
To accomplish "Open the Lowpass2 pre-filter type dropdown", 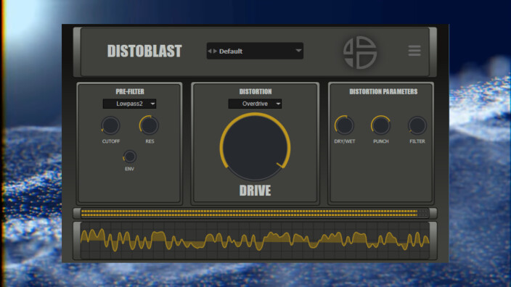I will [x=129, y=104].
